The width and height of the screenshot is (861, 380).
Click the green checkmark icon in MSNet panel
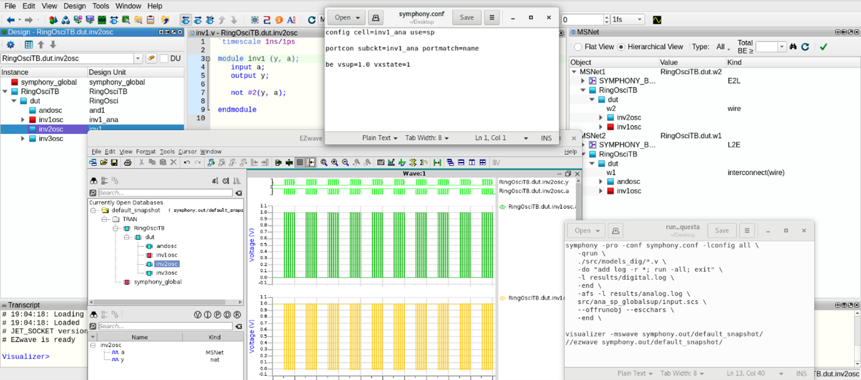[824, 47]
